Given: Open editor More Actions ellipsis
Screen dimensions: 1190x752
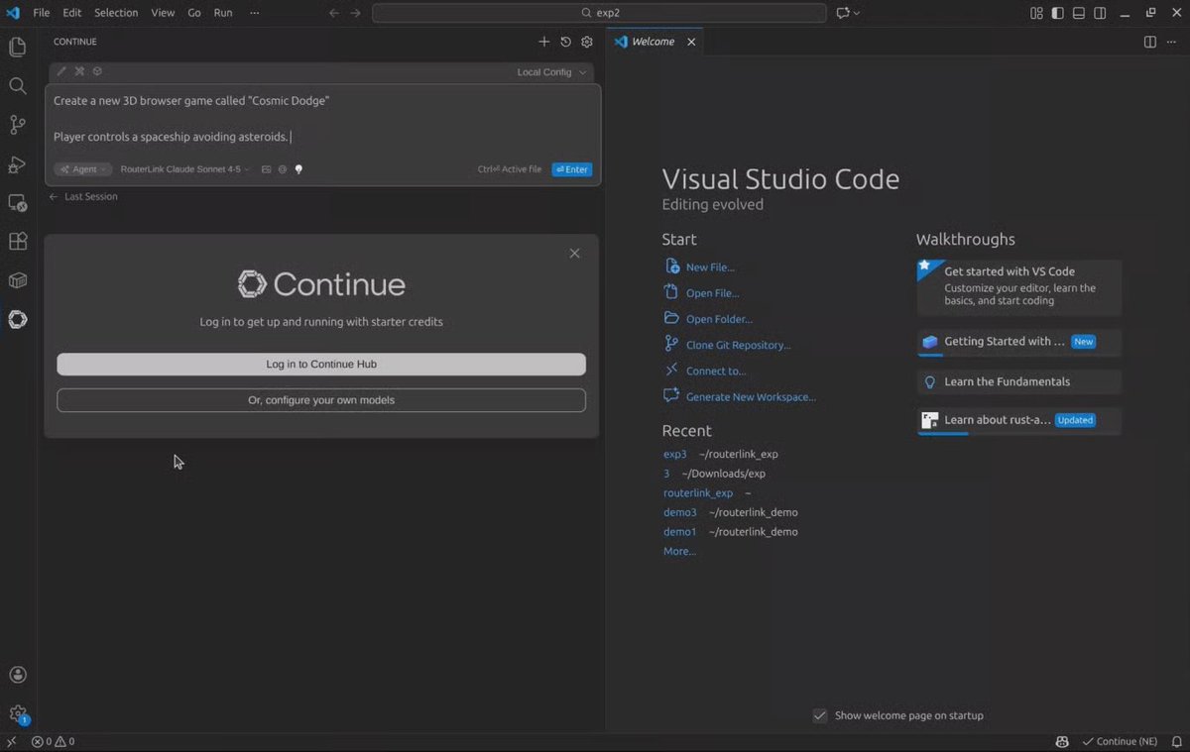Looking at the screenshot, I should click(x=1172, y=42).
